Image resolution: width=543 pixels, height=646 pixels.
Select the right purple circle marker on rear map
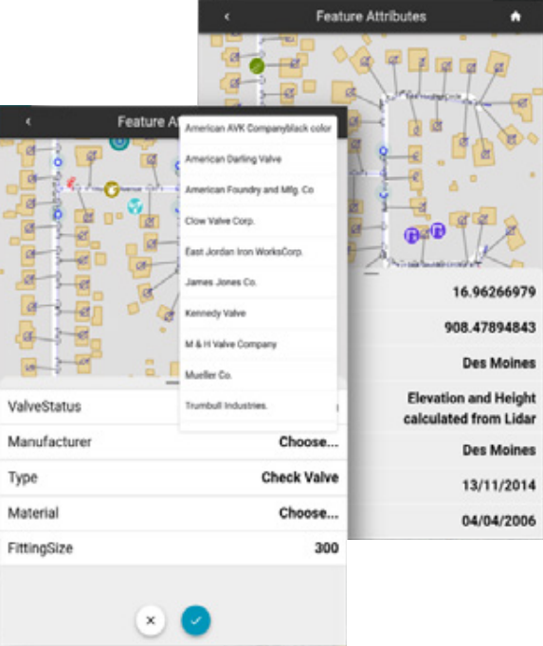click(x=438, y=231)
